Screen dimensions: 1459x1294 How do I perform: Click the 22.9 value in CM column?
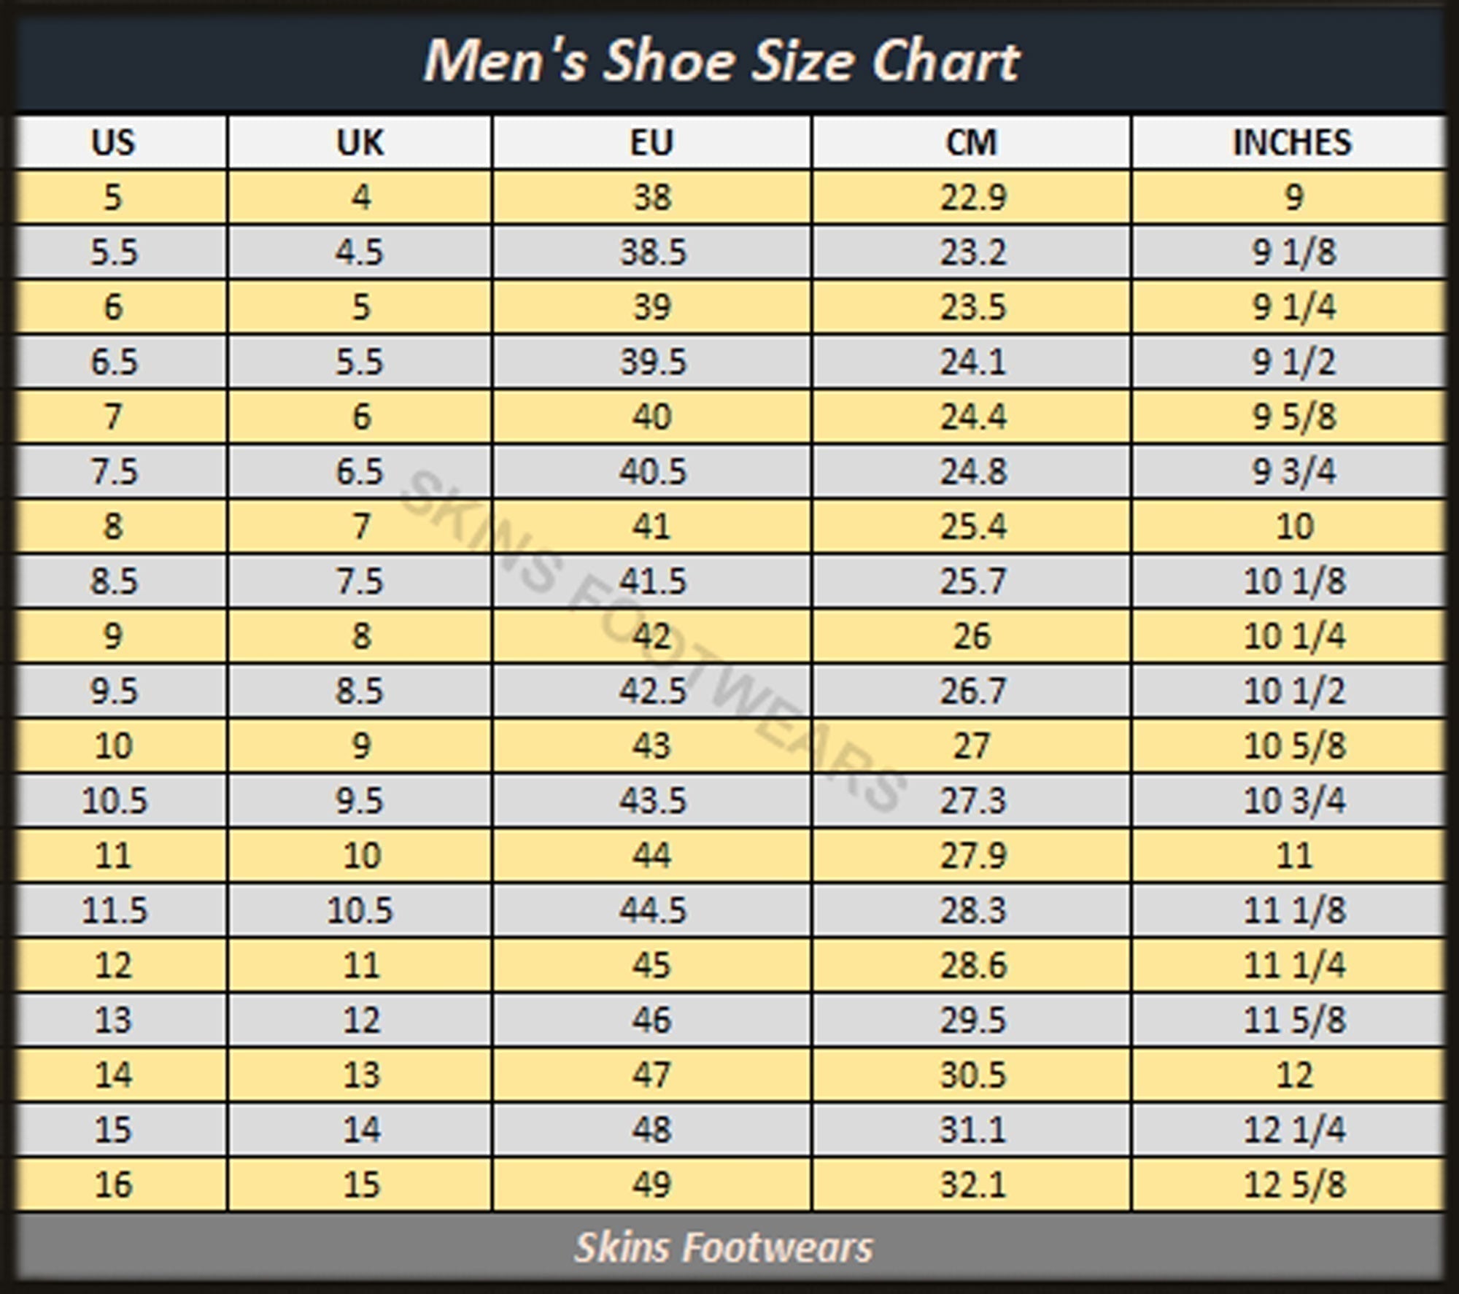(973, 197)
